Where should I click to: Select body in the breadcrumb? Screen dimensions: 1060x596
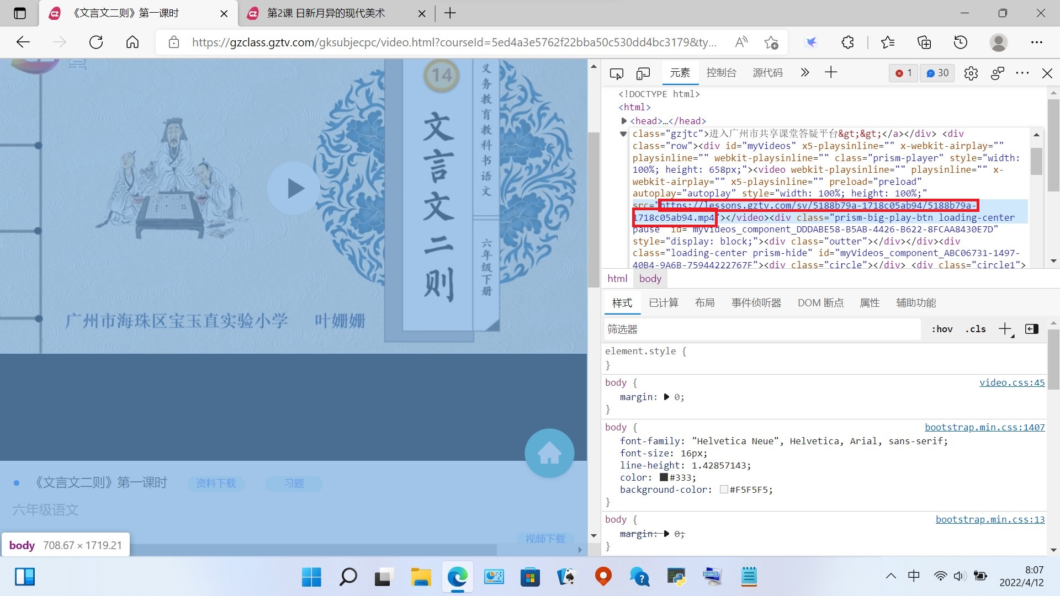click(x=650, y=279)
